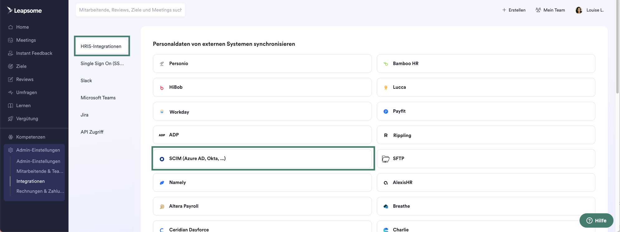
Task: Click the Vergütung rocket icon
Action: 11,119
